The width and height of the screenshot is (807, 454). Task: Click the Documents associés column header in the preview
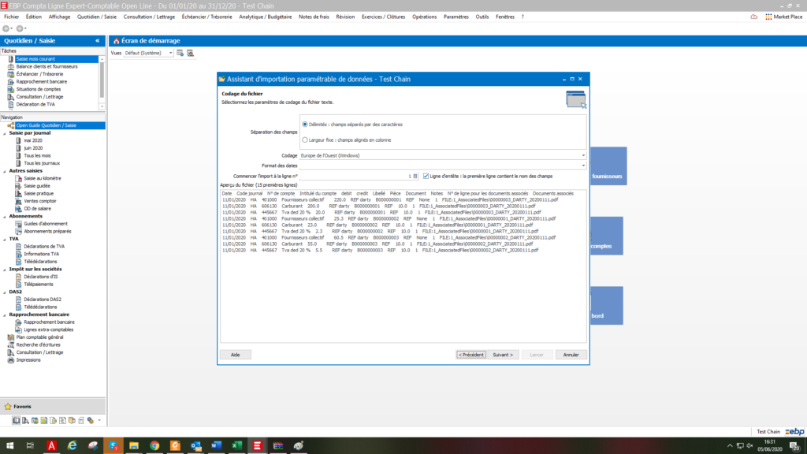(x=552, y=194)
